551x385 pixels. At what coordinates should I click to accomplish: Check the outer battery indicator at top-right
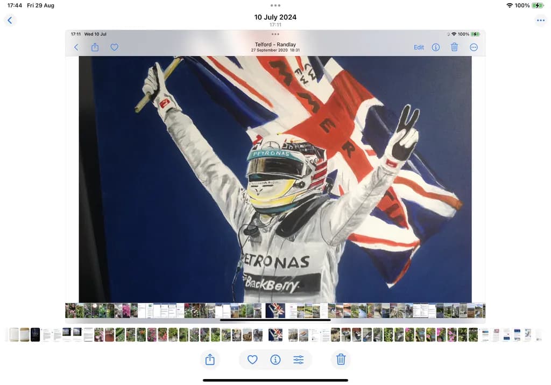(x=538, y=5)
